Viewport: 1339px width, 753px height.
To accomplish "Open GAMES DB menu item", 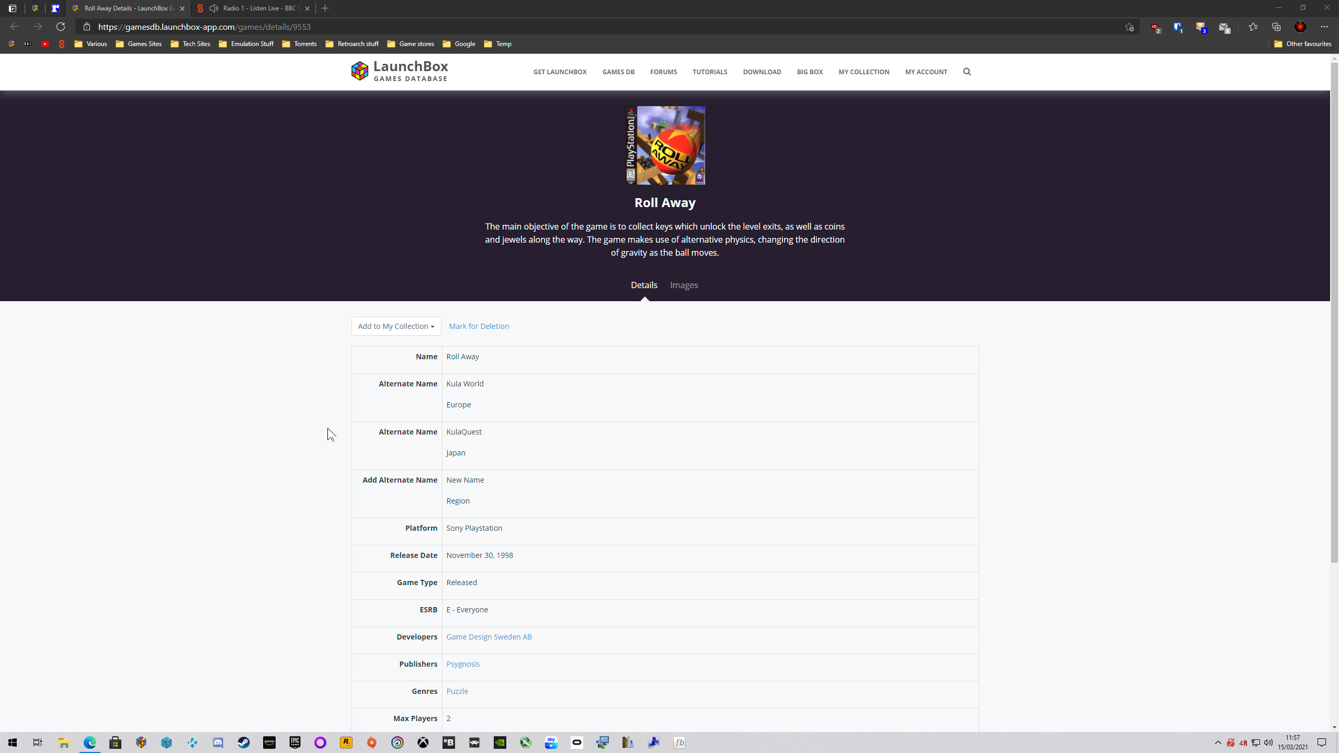I will 618,72.
